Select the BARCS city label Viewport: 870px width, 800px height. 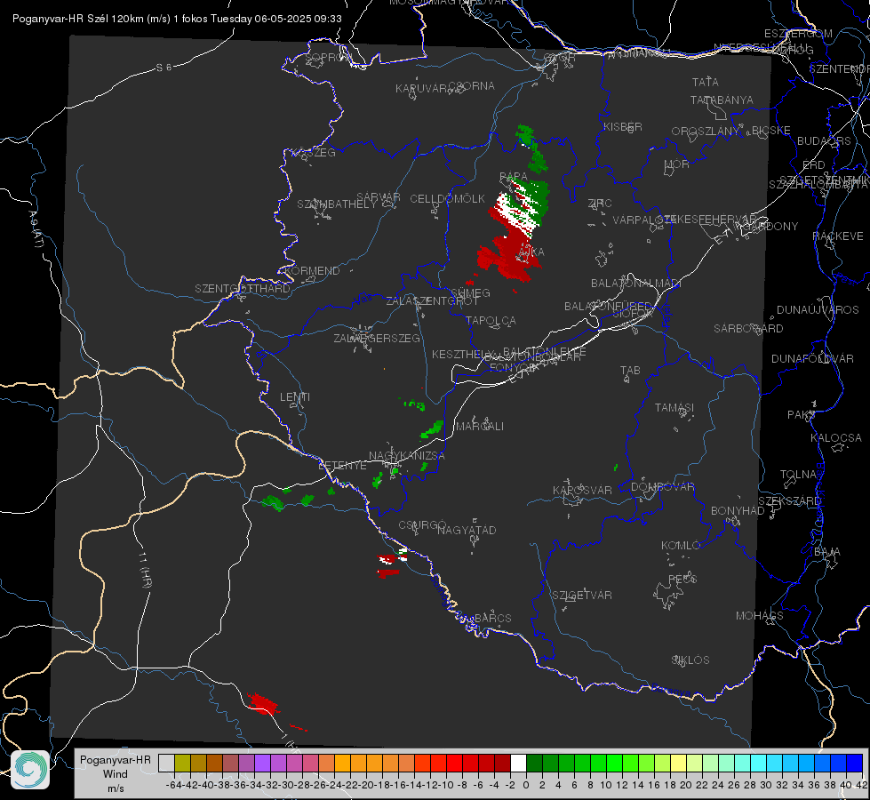coord(492,618)
